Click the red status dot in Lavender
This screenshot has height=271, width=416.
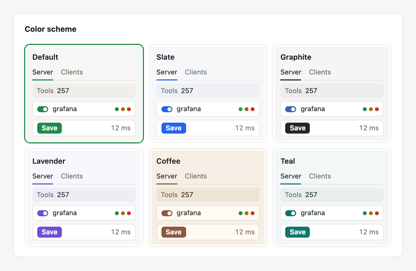[x=129, y=213]
